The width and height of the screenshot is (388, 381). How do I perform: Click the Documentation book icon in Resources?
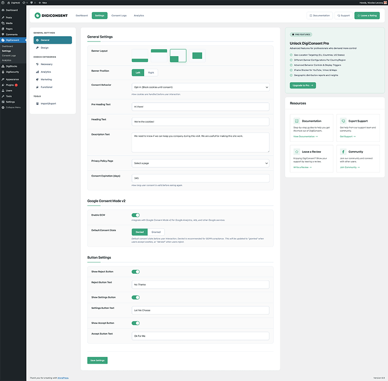[297, 121]
